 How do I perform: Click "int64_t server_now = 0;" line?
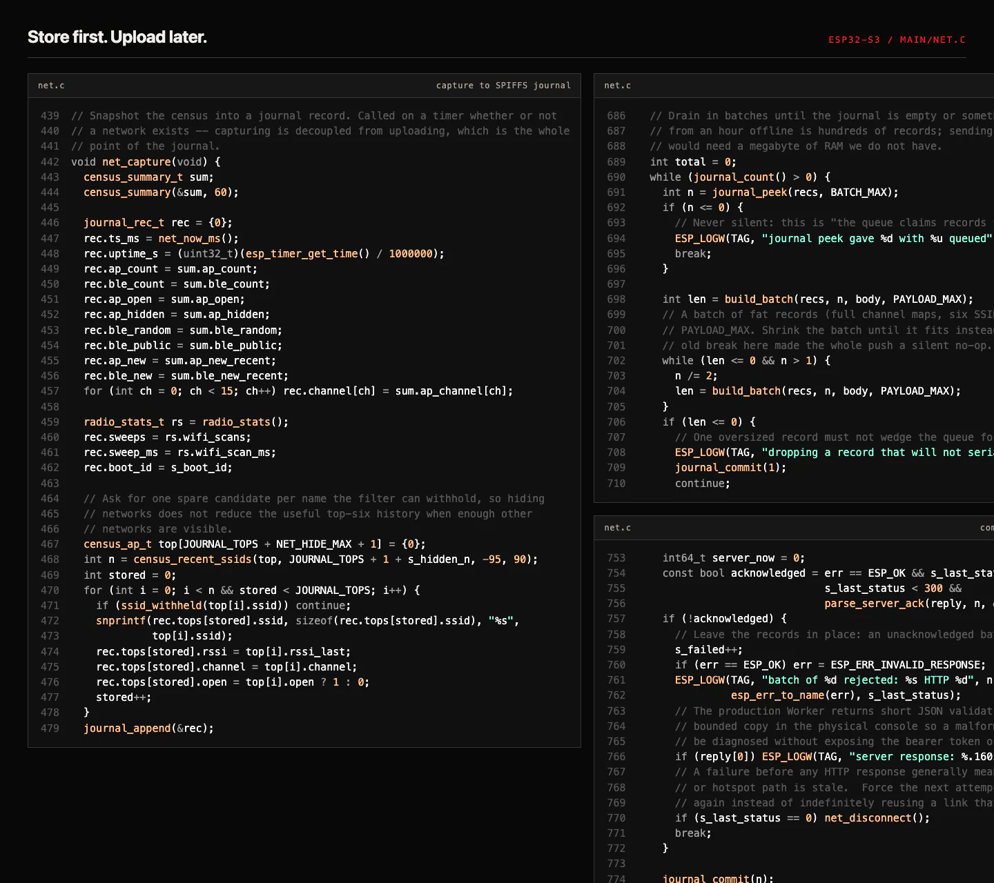734,558
